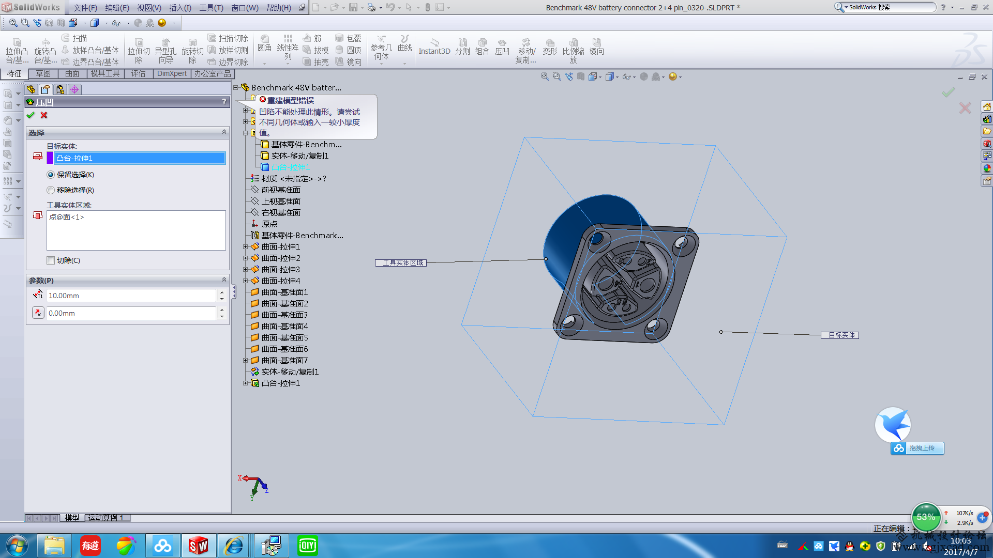The width and height of the screenshot is (993, 558).
Task: Select the Extruded Cut (拉伸切除) tool
Action: [x=139, y=51]
